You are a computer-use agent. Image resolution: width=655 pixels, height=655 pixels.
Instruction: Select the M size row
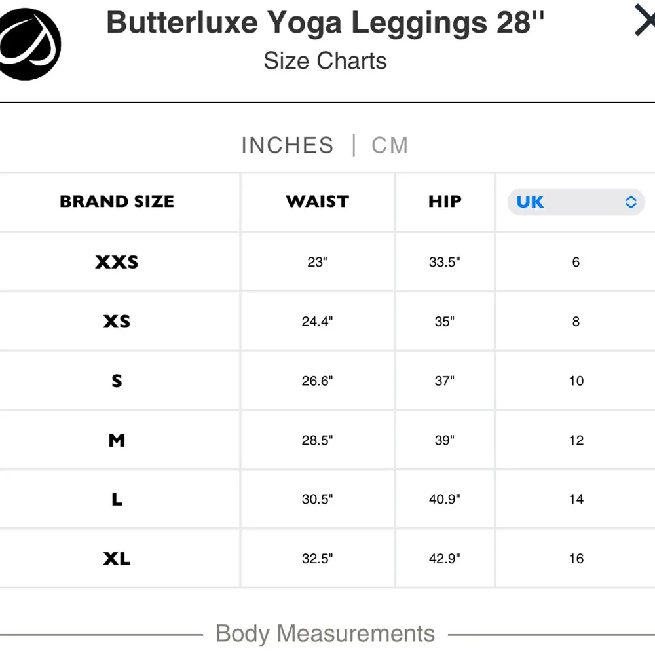tap(117, 440)
